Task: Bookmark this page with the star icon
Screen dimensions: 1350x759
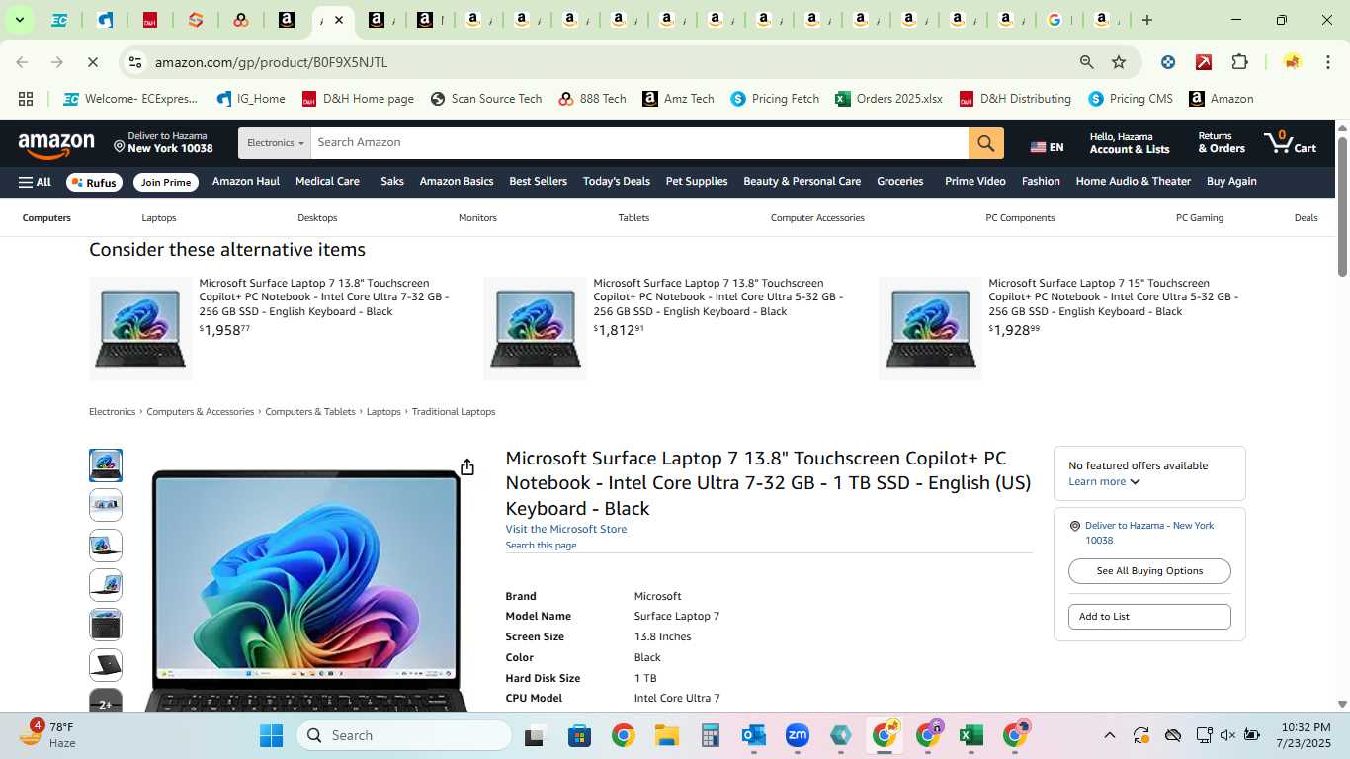Action: (1119, 62)
